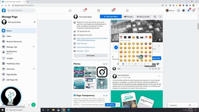Image resolution: width=199 pixels, height=112 pixels.
Task: Open Contacts options ellipsis
Action: 194,105
